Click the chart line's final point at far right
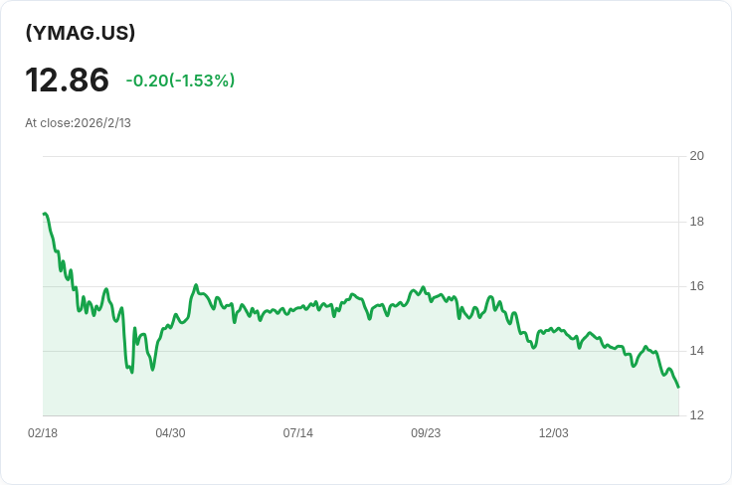 tap(678, 387)
